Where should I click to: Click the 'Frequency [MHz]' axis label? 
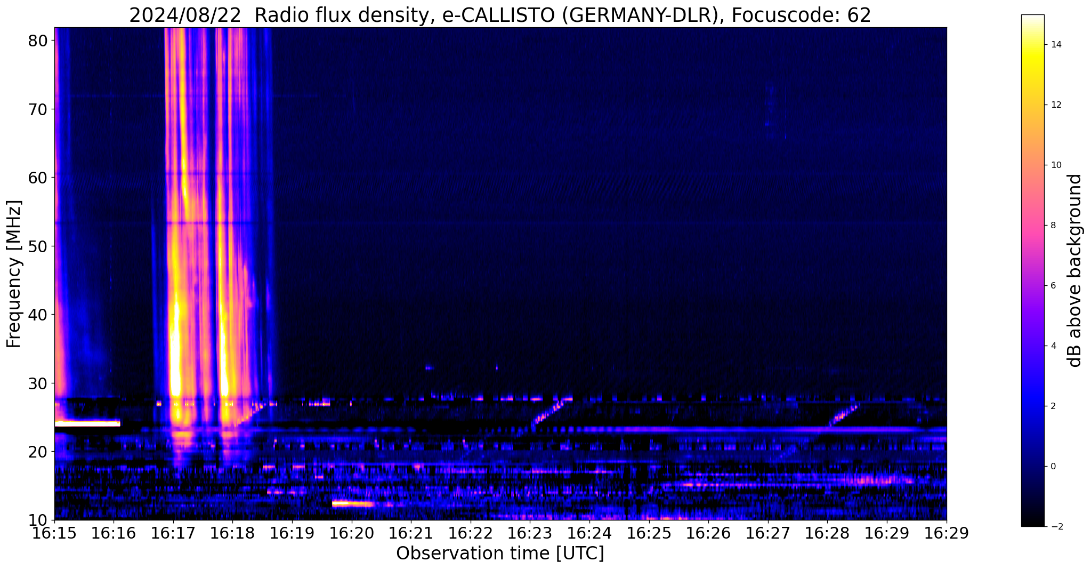pyautogui.click(x=14, y=274)
